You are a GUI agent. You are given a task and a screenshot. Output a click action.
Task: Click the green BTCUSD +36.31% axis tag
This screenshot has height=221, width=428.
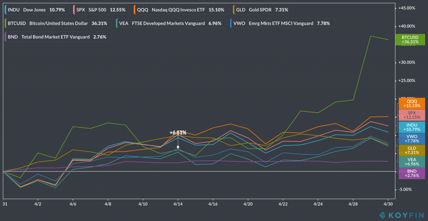point(410,39)
